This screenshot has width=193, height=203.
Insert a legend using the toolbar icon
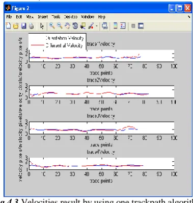point(123,26)
